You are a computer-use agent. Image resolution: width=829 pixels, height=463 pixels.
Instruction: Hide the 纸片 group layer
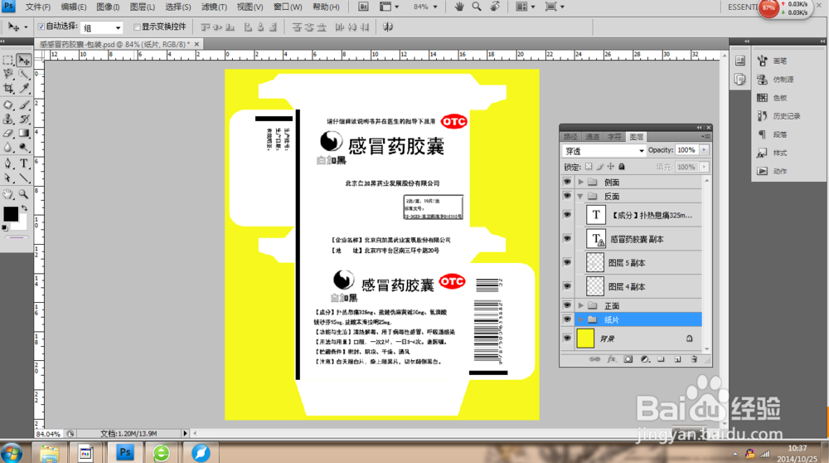(x=567, y=319)
